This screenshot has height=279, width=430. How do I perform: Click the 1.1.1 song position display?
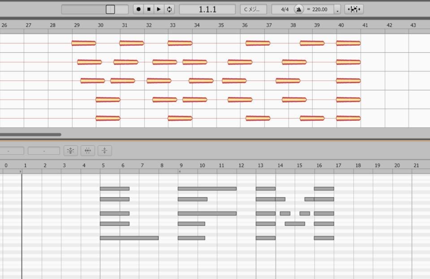point(207,9)
